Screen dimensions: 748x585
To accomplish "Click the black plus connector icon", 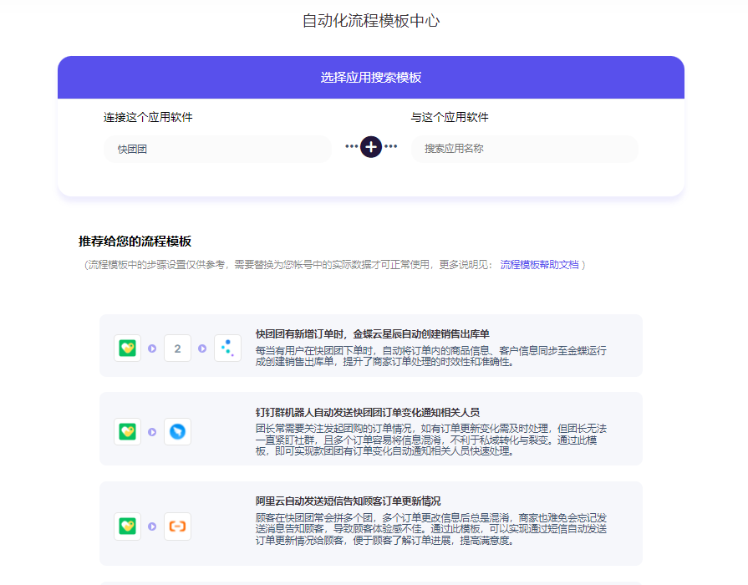I will coord(371,146).
